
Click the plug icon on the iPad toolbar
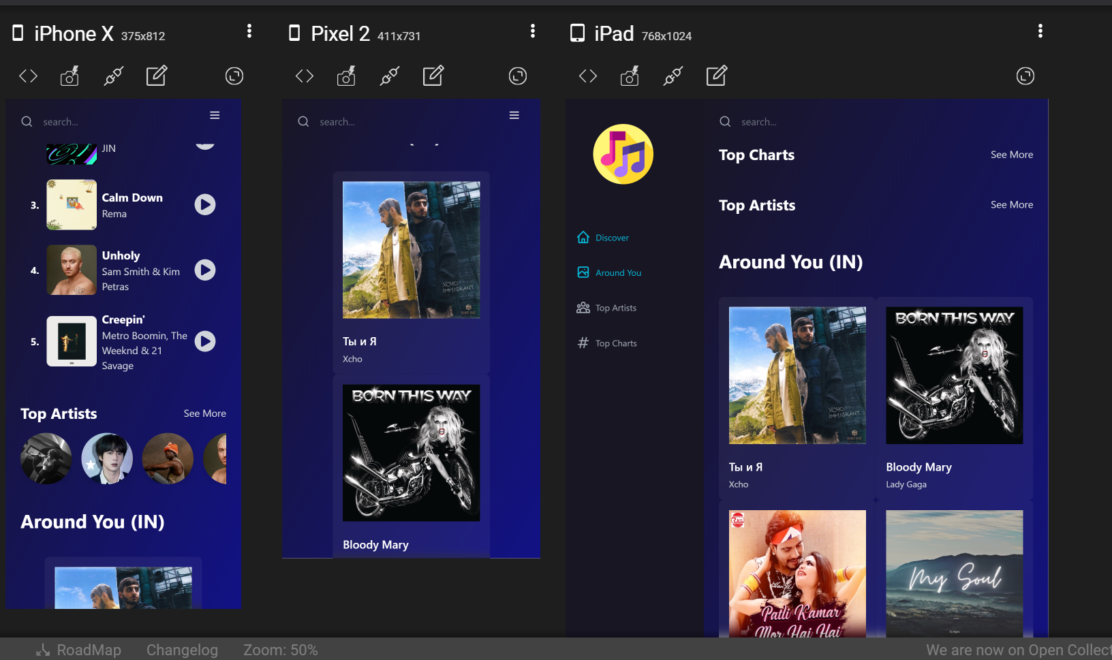coord(673,76)
